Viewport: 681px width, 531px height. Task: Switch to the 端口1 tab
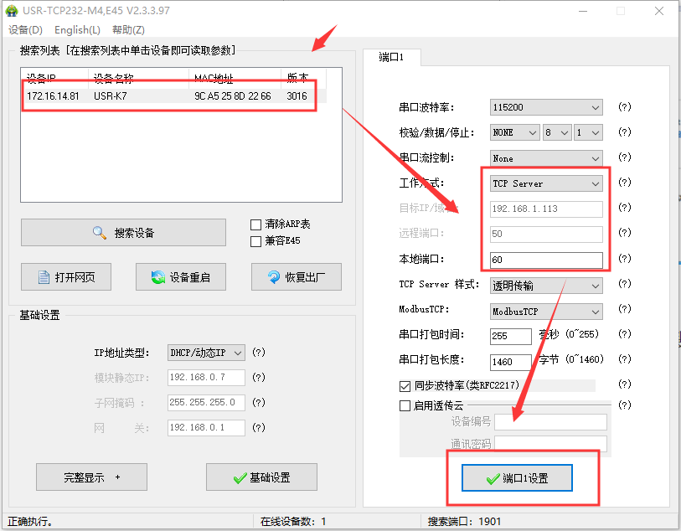[x=392, y=58]
